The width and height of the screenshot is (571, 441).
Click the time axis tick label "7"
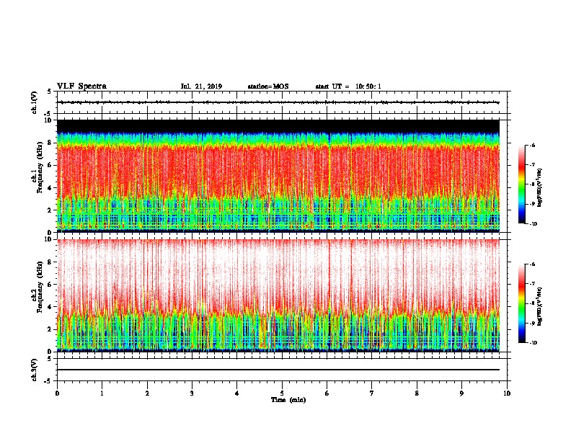372,393
